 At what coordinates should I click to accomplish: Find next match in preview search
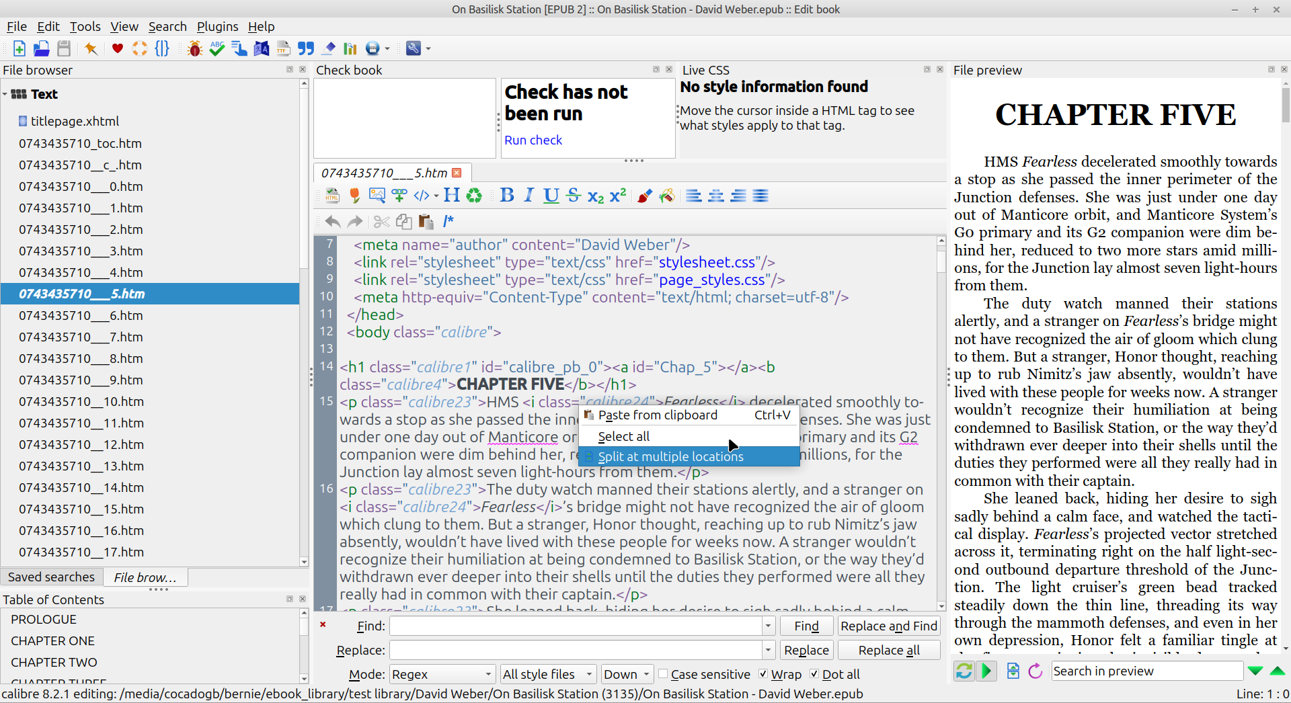click(x=1255, y=671)
